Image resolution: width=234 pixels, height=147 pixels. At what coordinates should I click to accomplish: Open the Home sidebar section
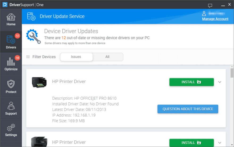pos(11,20)
